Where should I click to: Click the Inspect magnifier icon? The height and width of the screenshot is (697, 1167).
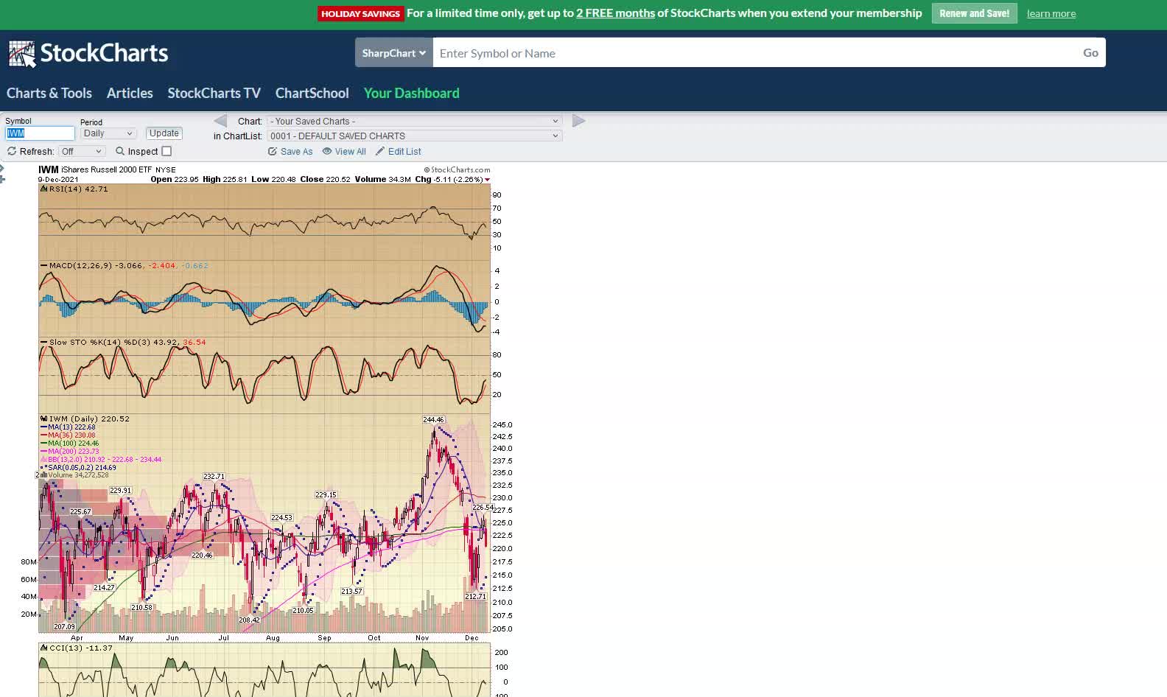(x=120, y=151)
